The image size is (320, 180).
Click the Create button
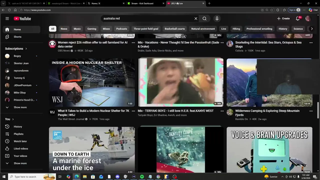point(283,18)
